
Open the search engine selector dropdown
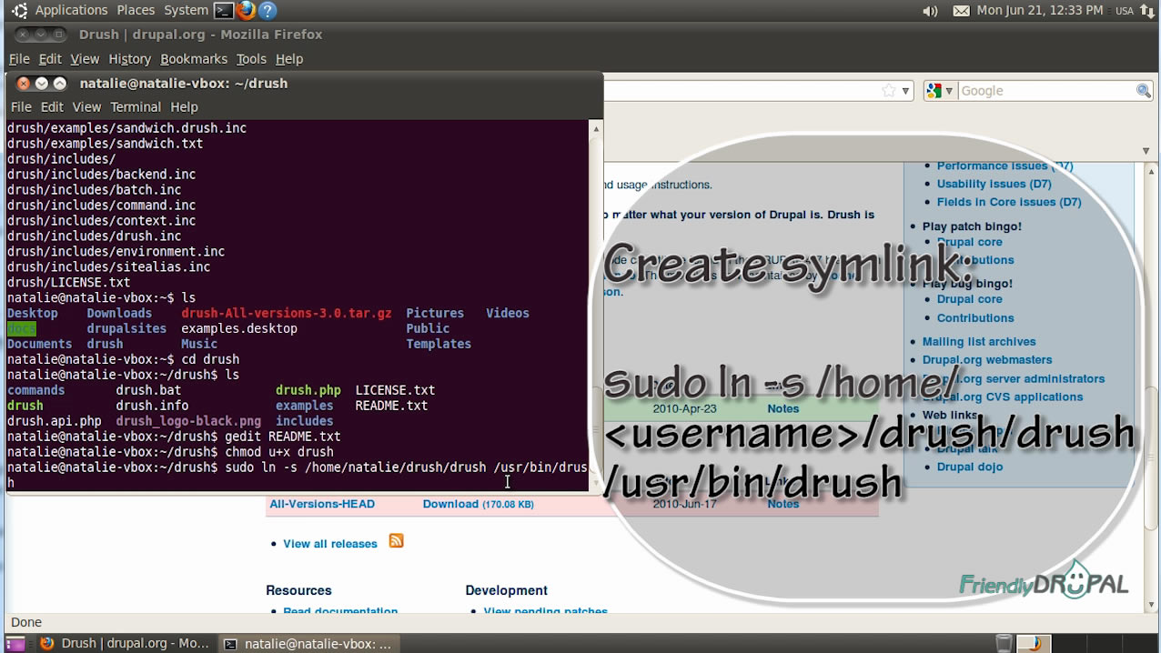tap(948, 91)
